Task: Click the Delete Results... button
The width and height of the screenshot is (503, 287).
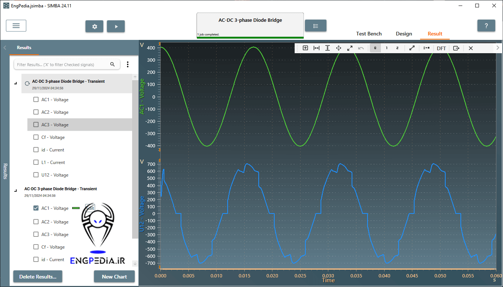Action: tap(38, 276)
